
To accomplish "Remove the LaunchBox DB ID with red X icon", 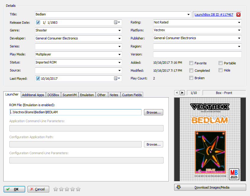I will click(238, 15).
